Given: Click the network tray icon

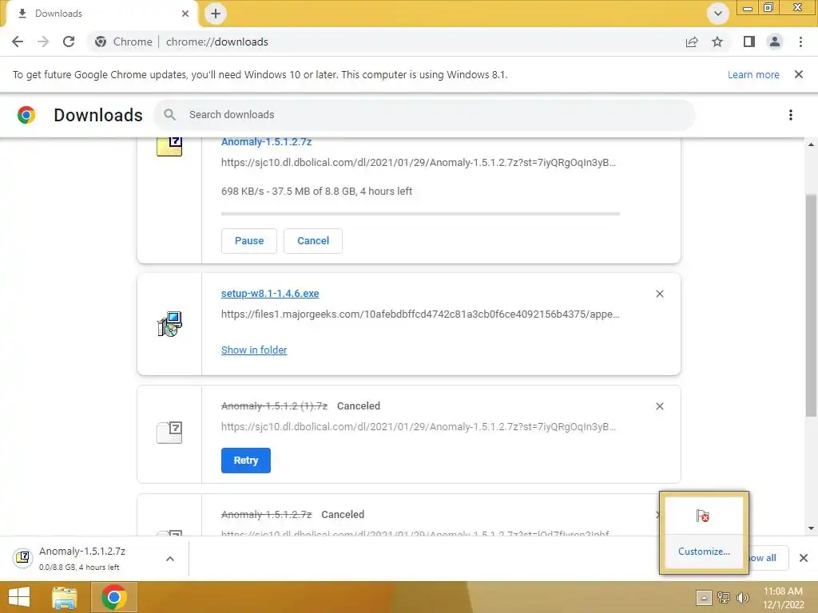Looking at the screenshot, I should coord(724,598).
